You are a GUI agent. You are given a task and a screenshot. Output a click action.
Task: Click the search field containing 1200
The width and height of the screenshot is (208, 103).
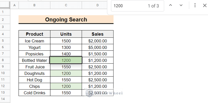137,6
